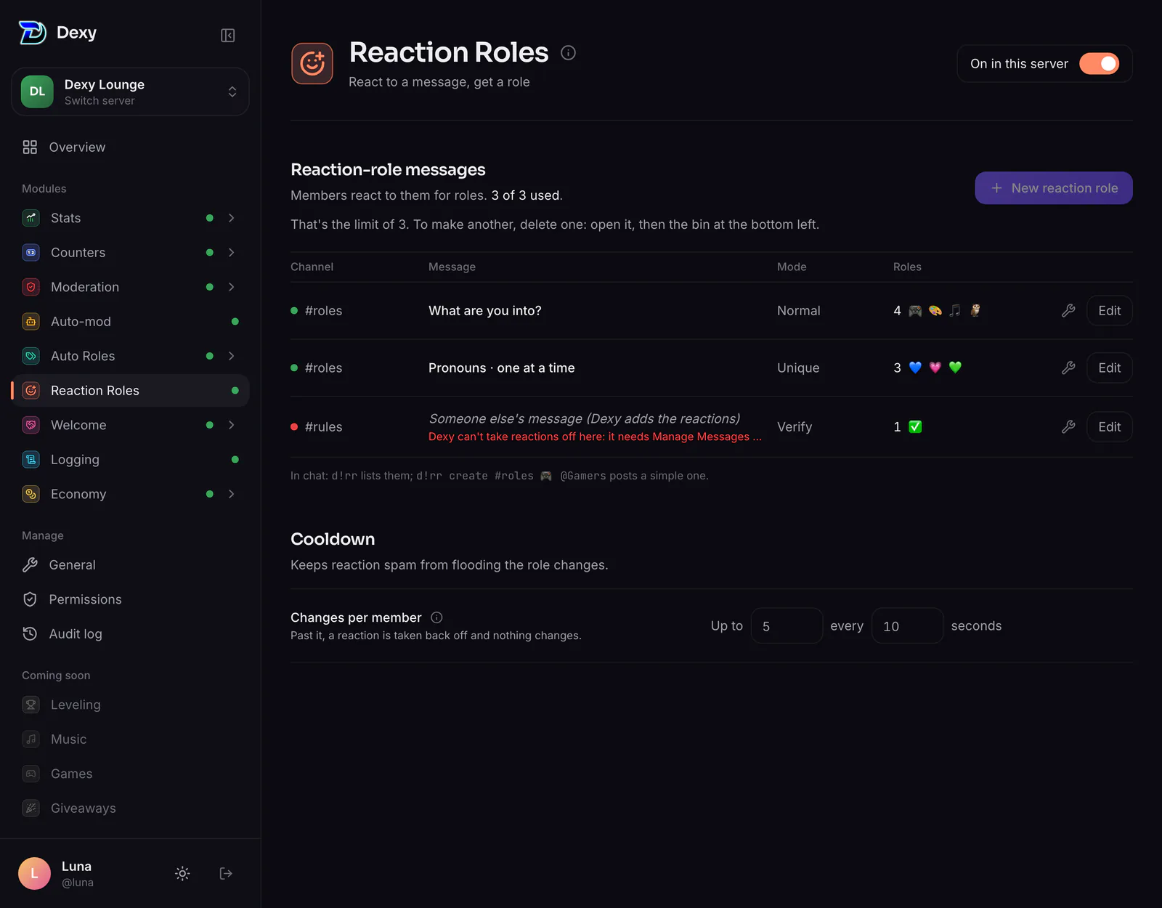The image size is (1162, 908).
Task: Edit the What are you into? message
Action: (x=1109, y=311)
